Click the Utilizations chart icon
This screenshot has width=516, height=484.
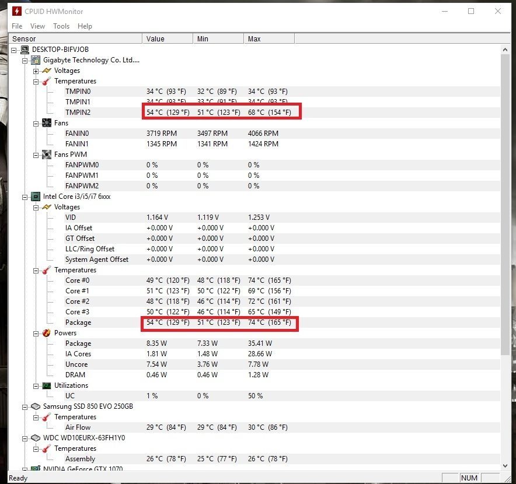click(x=47, y=385)
